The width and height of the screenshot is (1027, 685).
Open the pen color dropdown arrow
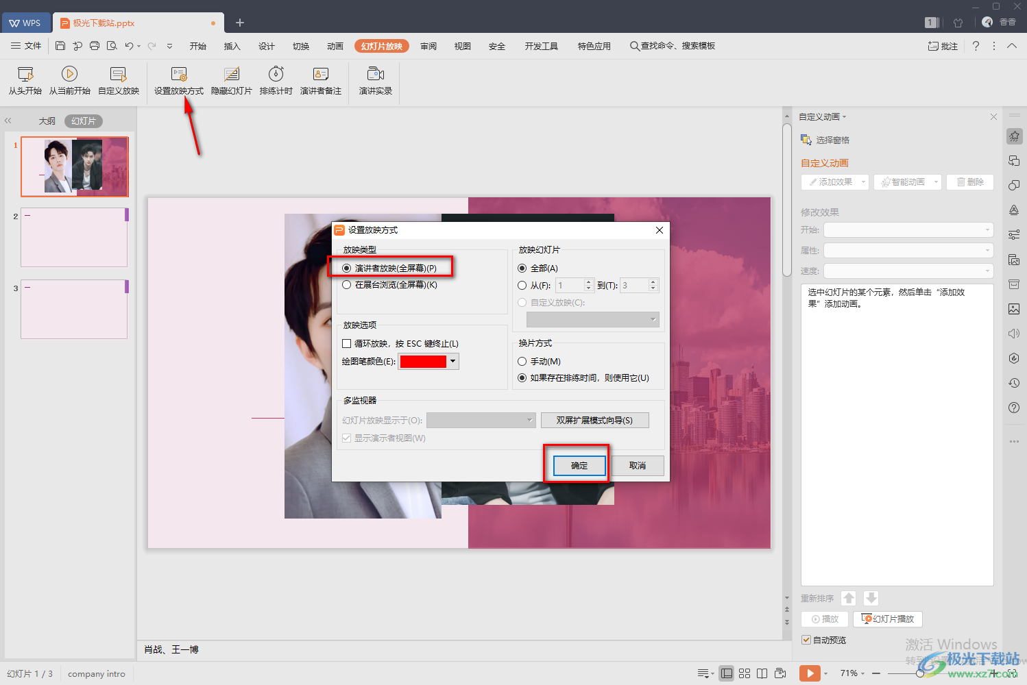pyautogui.click(x=452, y=361)
